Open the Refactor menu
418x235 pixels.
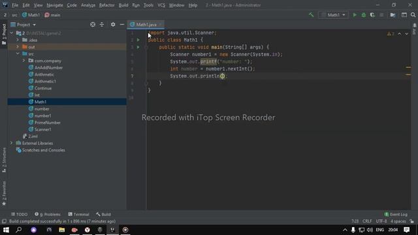106,5
